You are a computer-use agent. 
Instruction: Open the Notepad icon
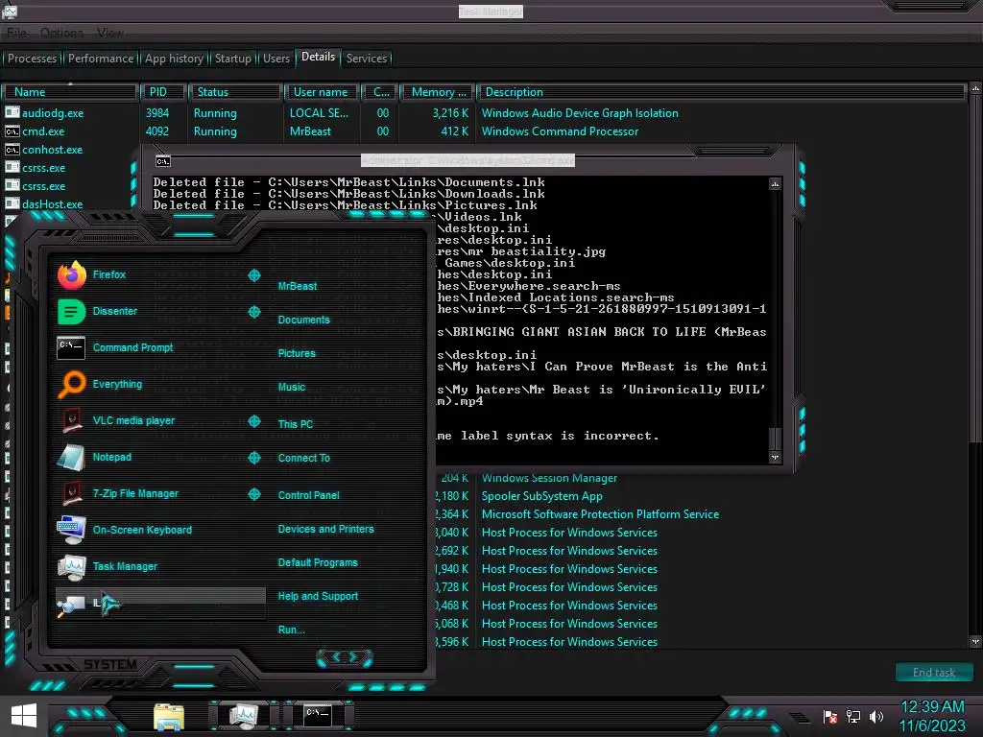point(71,457)
